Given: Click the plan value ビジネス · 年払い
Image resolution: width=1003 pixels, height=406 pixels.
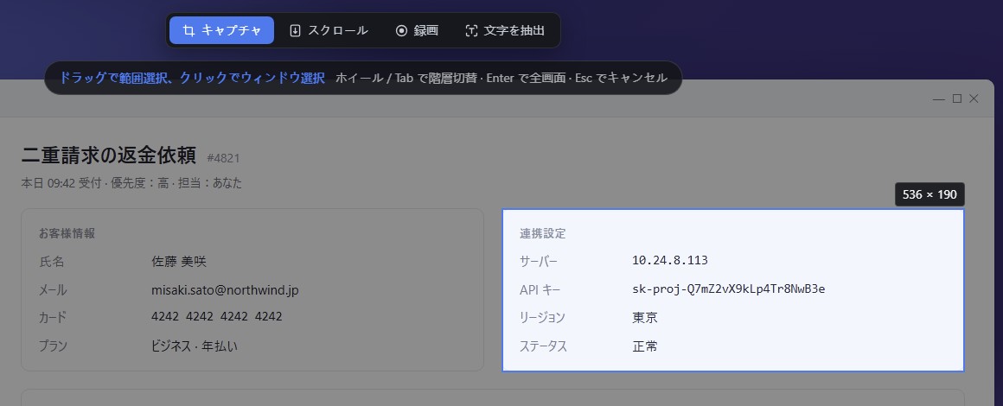Looking at the screenshot, I should (x=195, y=346).
